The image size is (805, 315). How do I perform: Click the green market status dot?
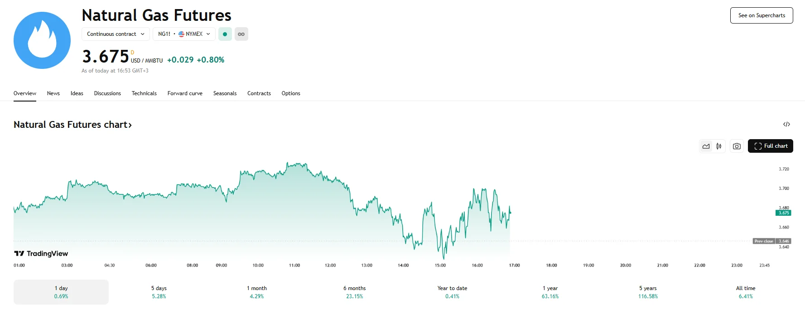(x=225, y=34)
